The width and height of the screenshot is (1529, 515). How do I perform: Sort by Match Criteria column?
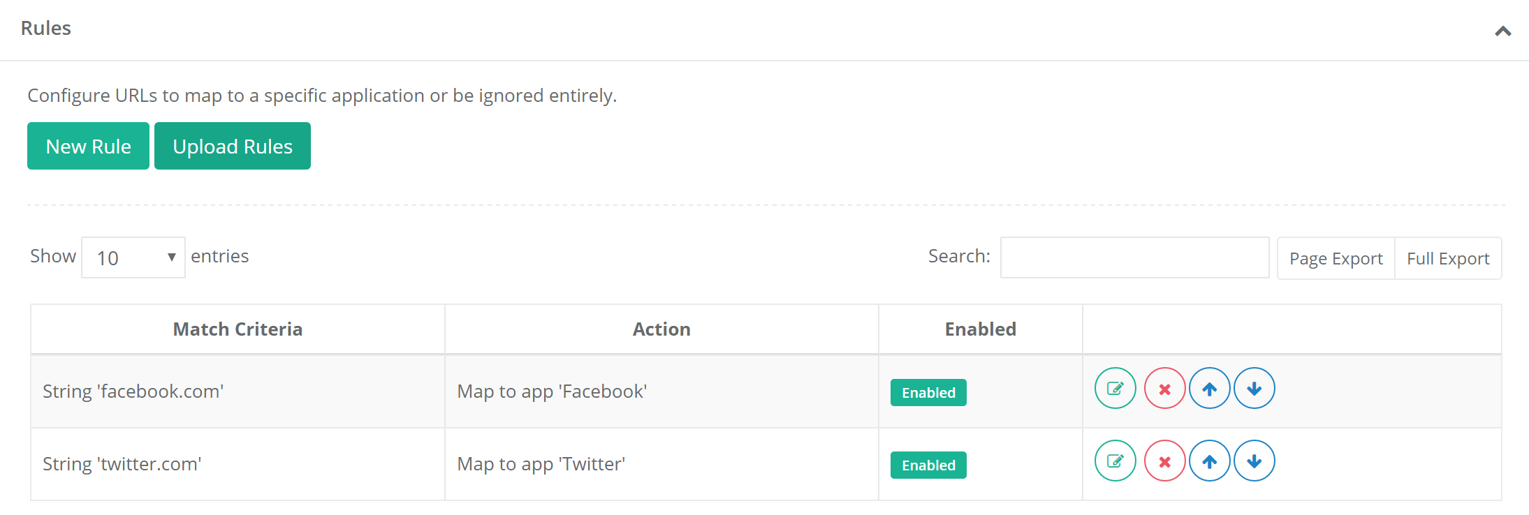click(x=237, y=329)
